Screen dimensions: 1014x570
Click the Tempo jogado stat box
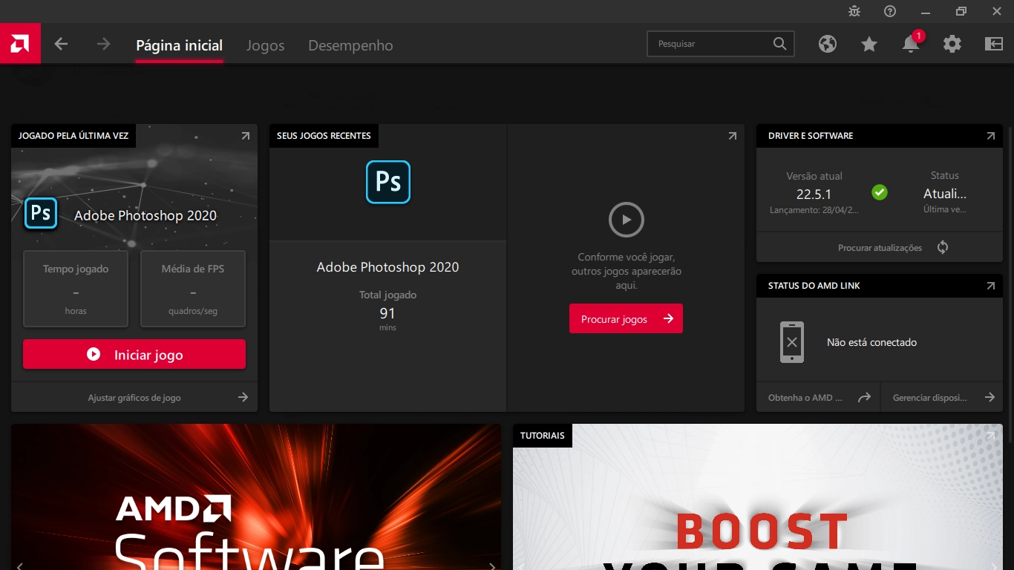[76, 289]
